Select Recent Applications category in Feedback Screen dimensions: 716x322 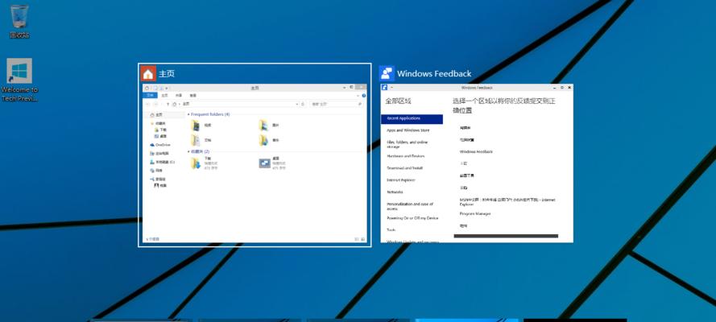click(x=412, y=118)
